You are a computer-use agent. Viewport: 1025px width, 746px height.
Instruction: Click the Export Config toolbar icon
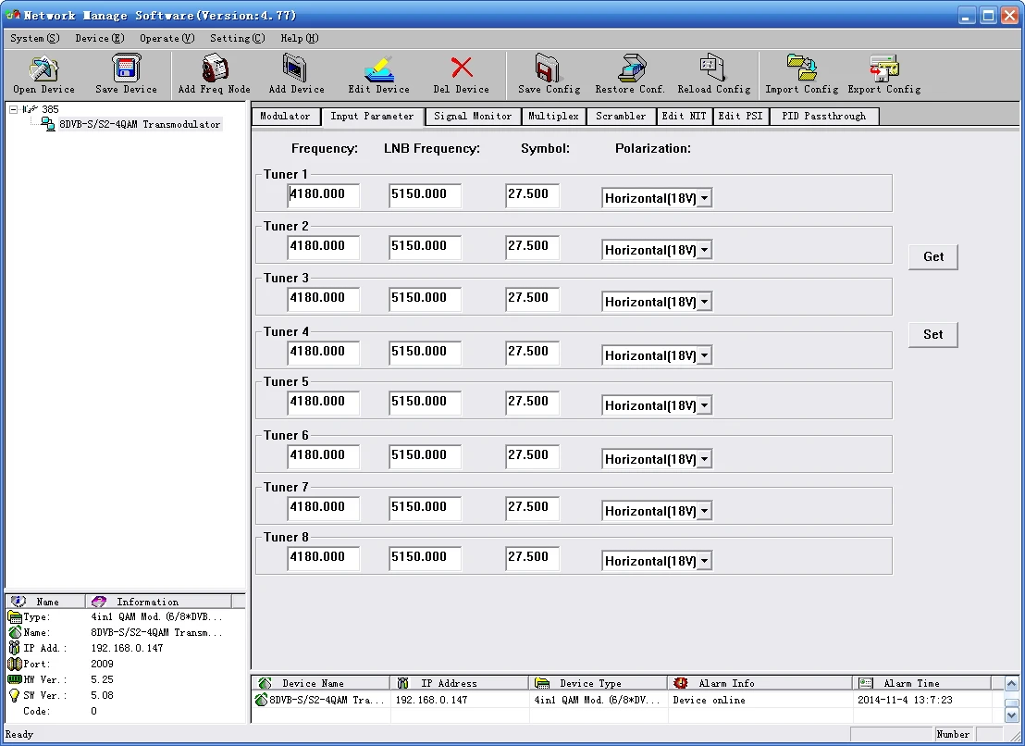[x=883, y=70]
